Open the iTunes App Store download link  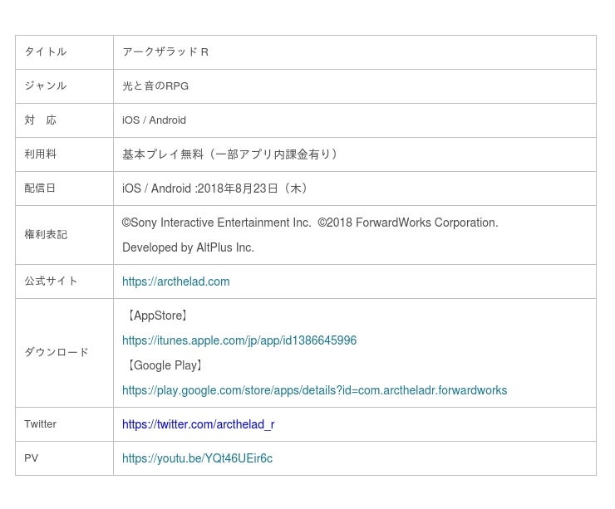click(x=239, y=340)
